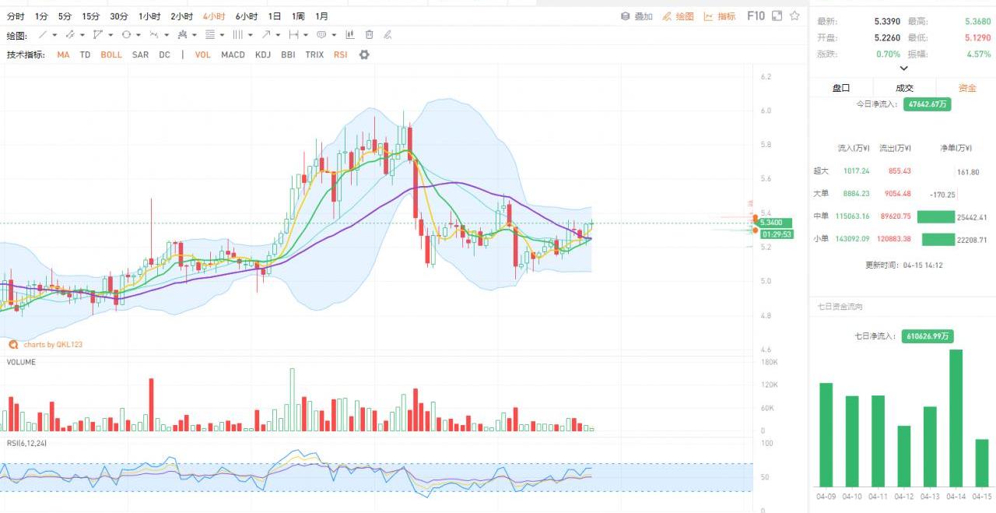This screenshot has height=513, width=996.
Task: Open indicator settings gear icon
Action: pyautogui.click(x=364, y=54)
